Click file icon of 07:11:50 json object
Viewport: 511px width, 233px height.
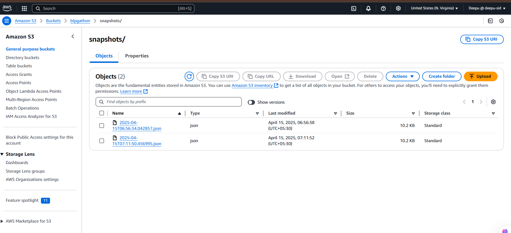click(115, 138)
